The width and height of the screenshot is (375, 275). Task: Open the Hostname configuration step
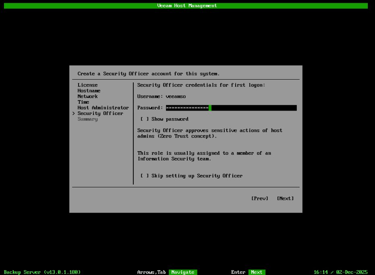click(x=89, y=90)
